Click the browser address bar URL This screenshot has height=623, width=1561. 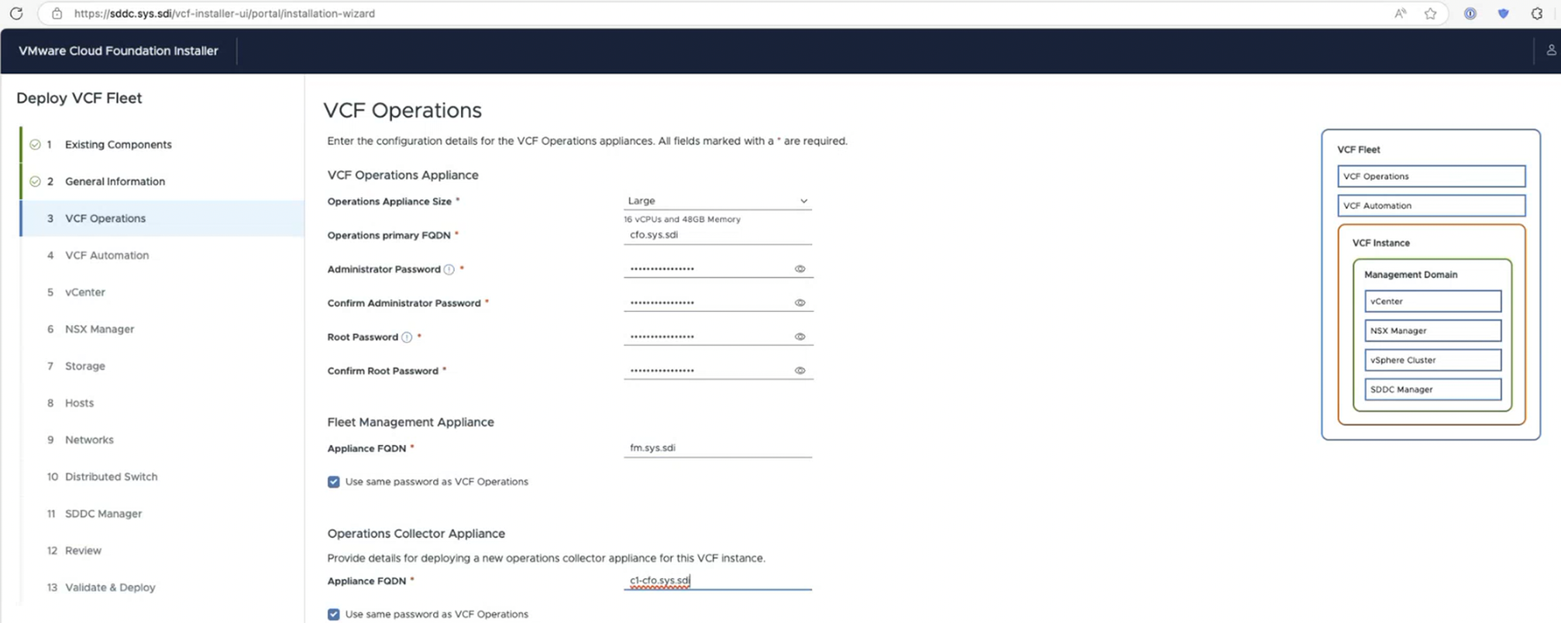[x=225, y=13]
